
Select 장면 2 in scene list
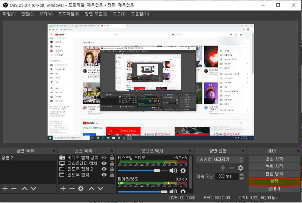[x=28, y=158]
